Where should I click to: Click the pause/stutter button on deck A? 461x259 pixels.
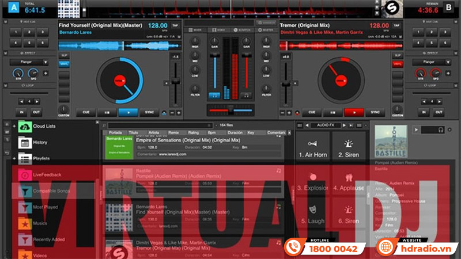107,112
